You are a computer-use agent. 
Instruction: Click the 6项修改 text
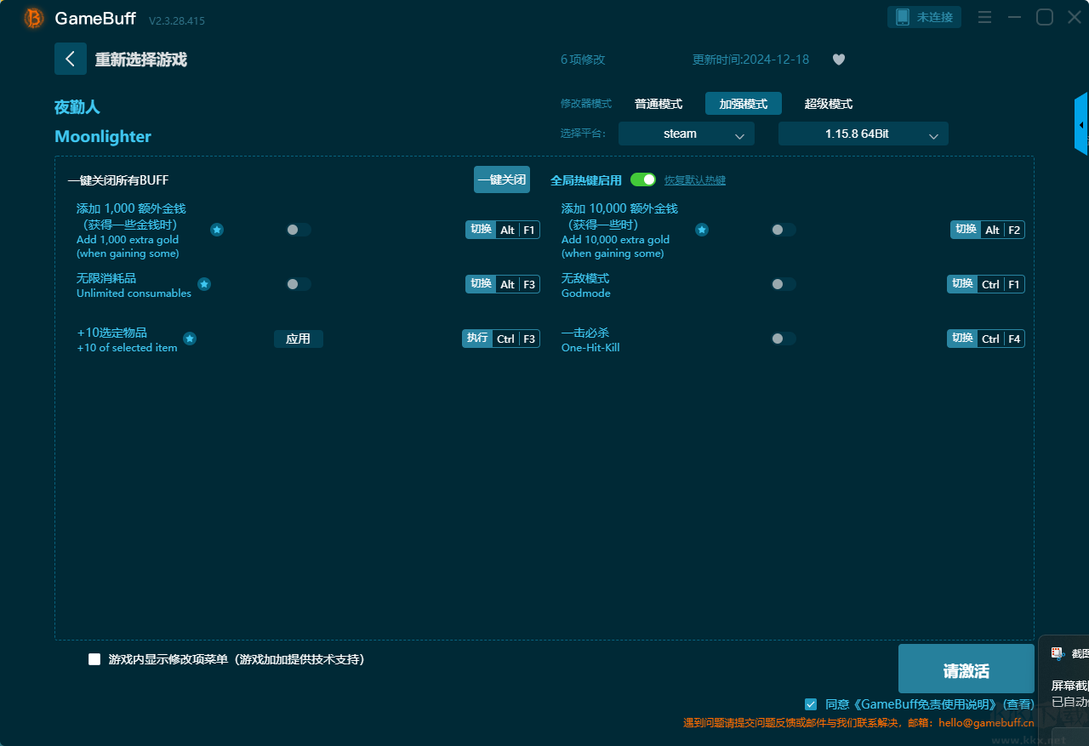583,60
